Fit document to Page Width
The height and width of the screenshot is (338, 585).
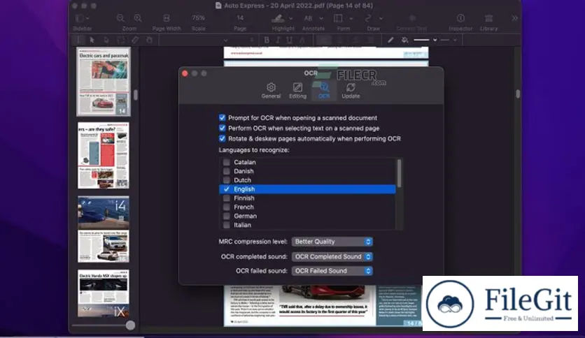click(x=167, y=18)
